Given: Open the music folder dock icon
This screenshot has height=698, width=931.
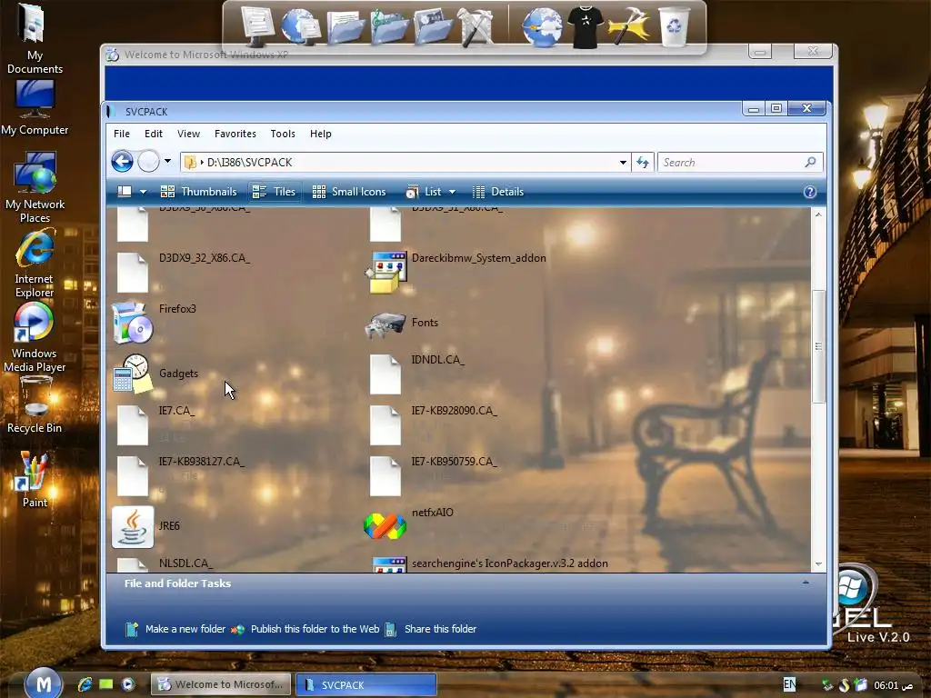Looking at the screenshot, I should click(x=389, y=26).
